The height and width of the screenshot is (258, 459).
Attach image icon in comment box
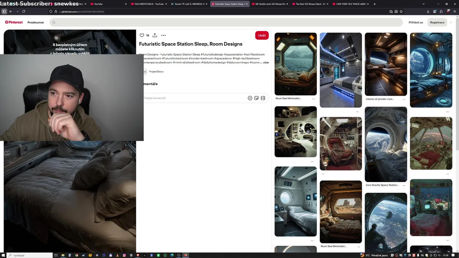263,98
